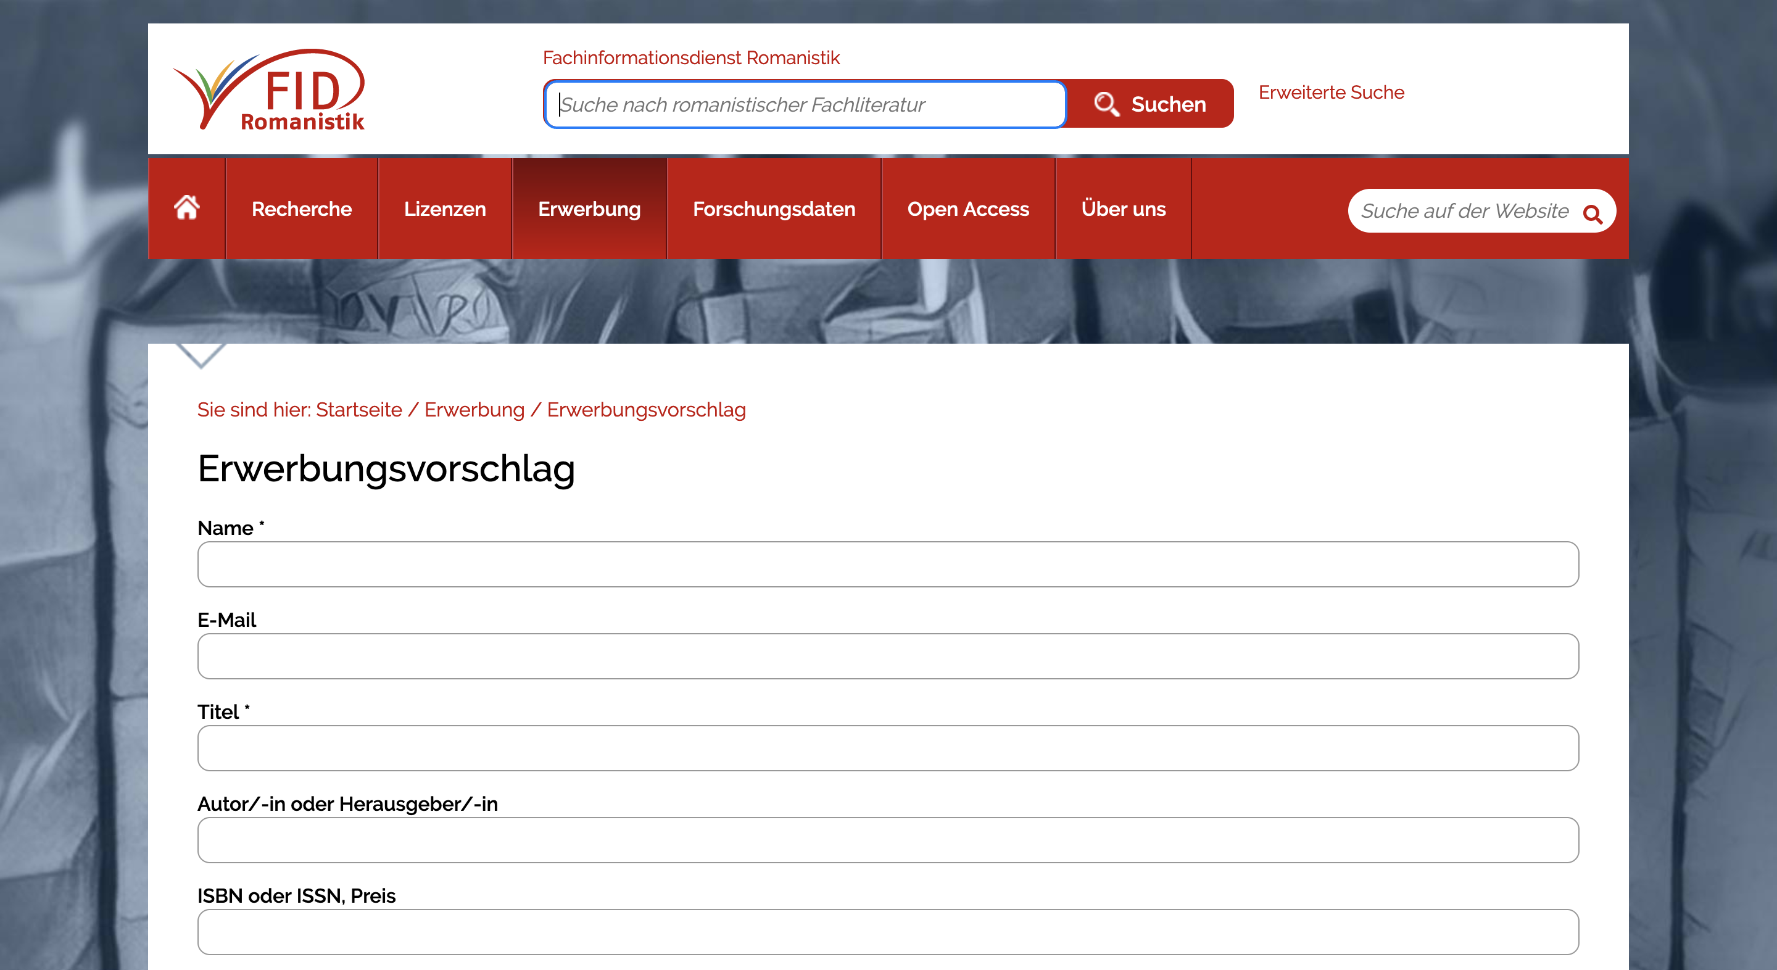Click into the E-Mail field
Screen dimensions: 1777x970
tap(888, 656)
